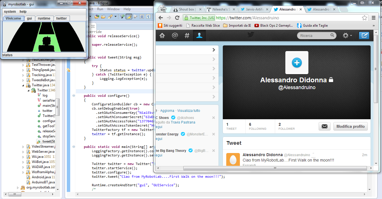This screenshot has width=382, height=199.
Task: Open the Black Ops 2 Gameplay bookmark
Action: click(x=274, y=26)
